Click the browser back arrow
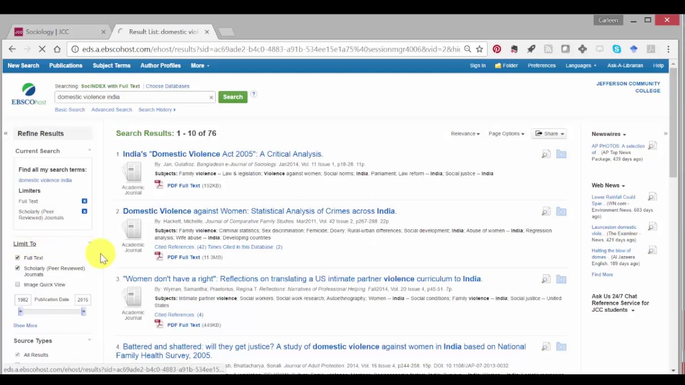685x385 pixels. (x=12, y=49)
